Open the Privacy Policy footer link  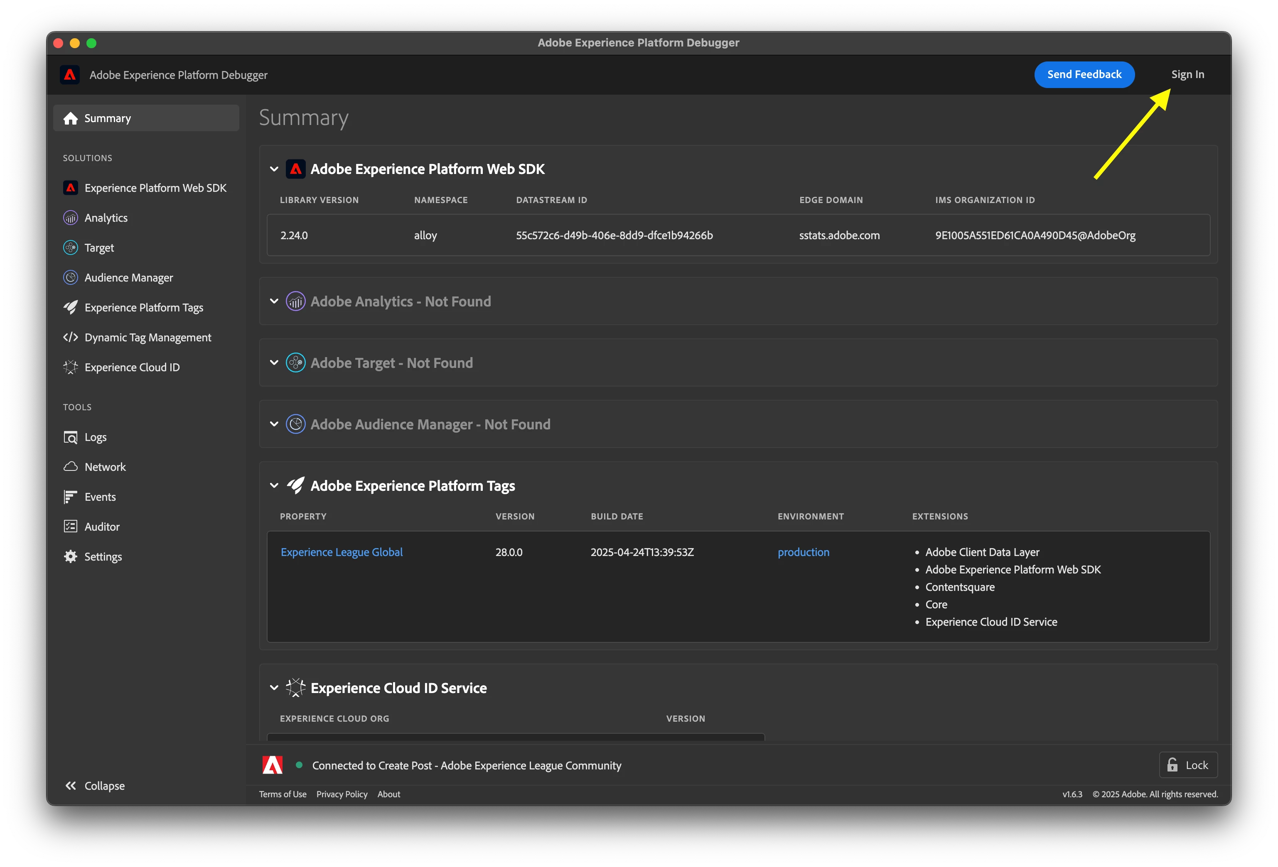coord(342,794)
